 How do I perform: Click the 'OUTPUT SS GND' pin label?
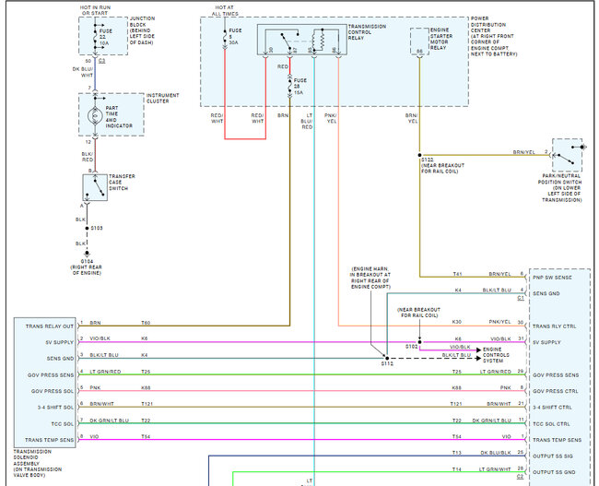tap(554, 472)
